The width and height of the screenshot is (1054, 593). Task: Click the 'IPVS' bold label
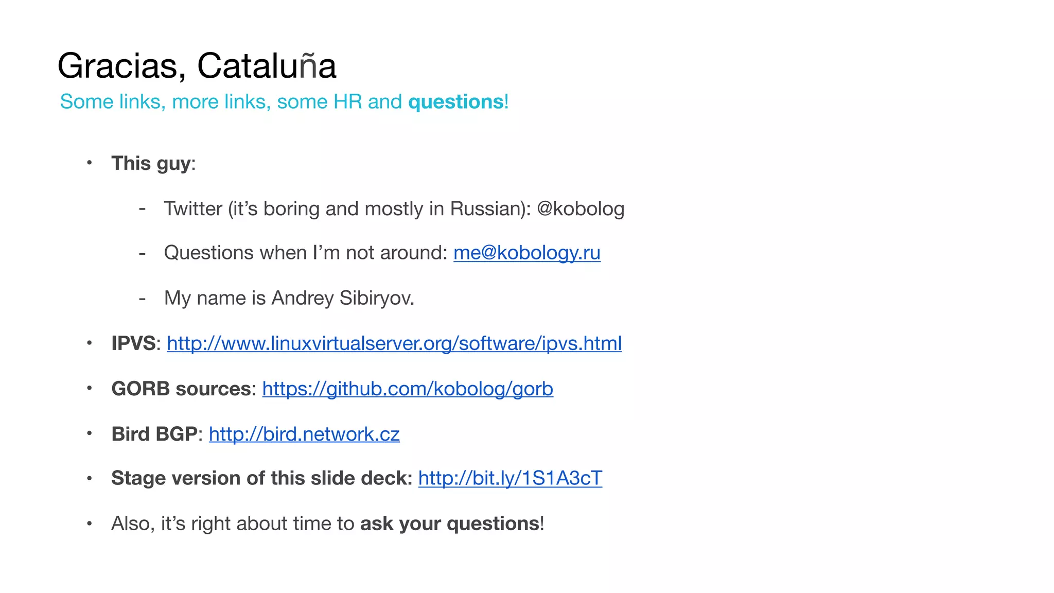(133, 343)
